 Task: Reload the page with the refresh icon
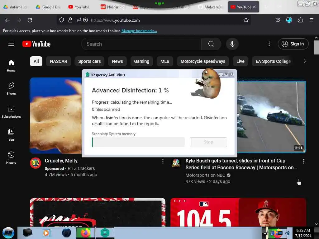tap(30, 20)
